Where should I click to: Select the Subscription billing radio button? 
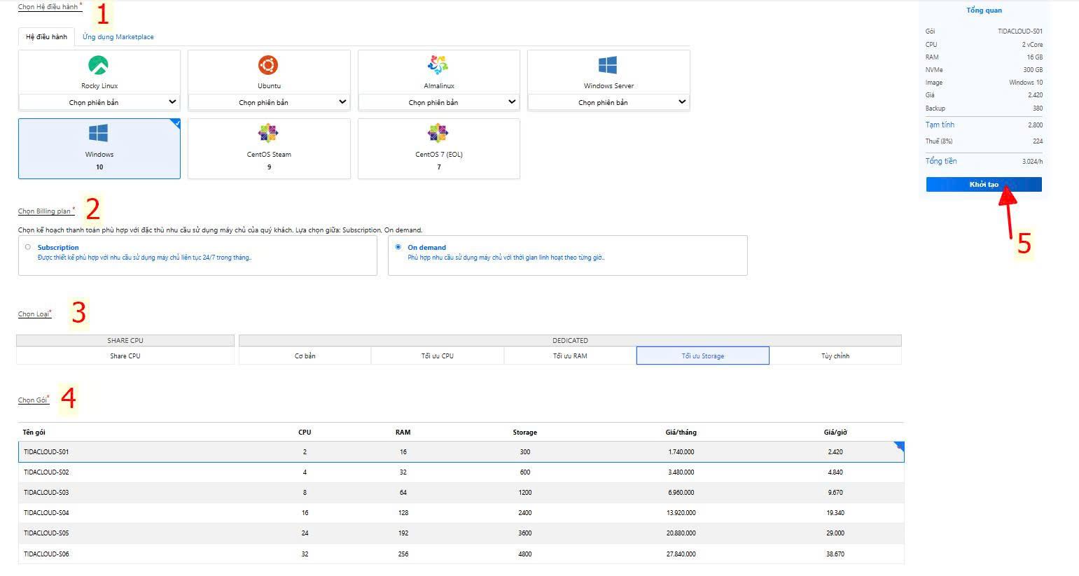pyautogui.click(x=28, y=247)
